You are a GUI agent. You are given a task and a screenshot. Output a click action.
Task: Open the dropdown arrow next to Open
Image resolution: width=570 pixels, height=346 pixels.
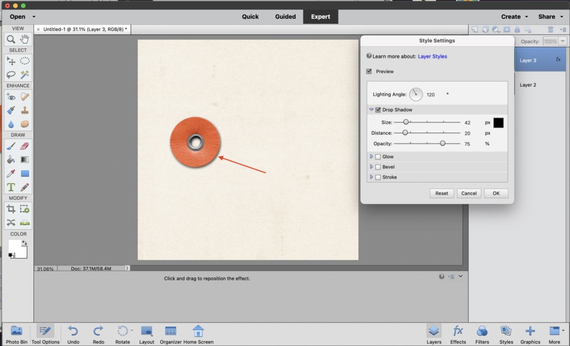(34, 17)
